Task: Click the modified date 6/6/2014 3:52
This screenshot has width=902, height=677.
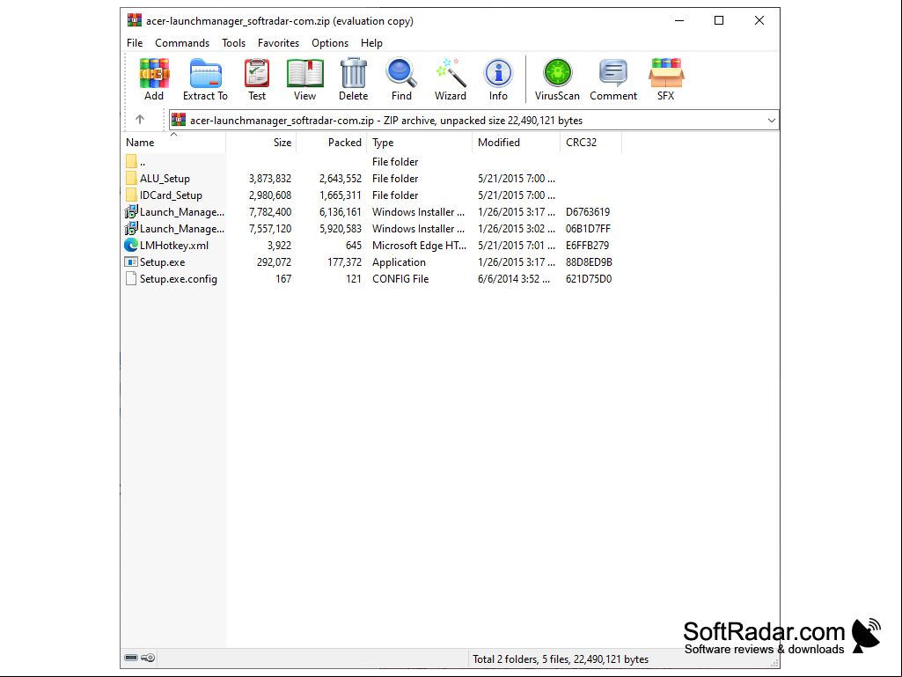Action: 514,278
